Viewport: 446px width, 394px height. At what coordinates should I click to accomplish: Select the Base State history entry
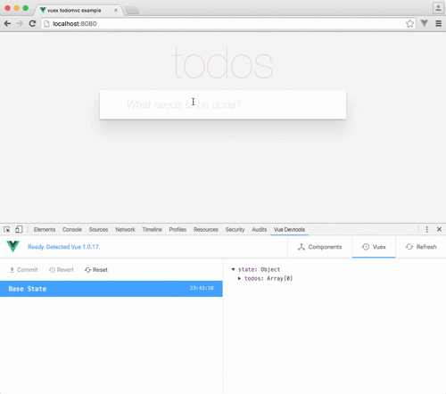[111, 289]
